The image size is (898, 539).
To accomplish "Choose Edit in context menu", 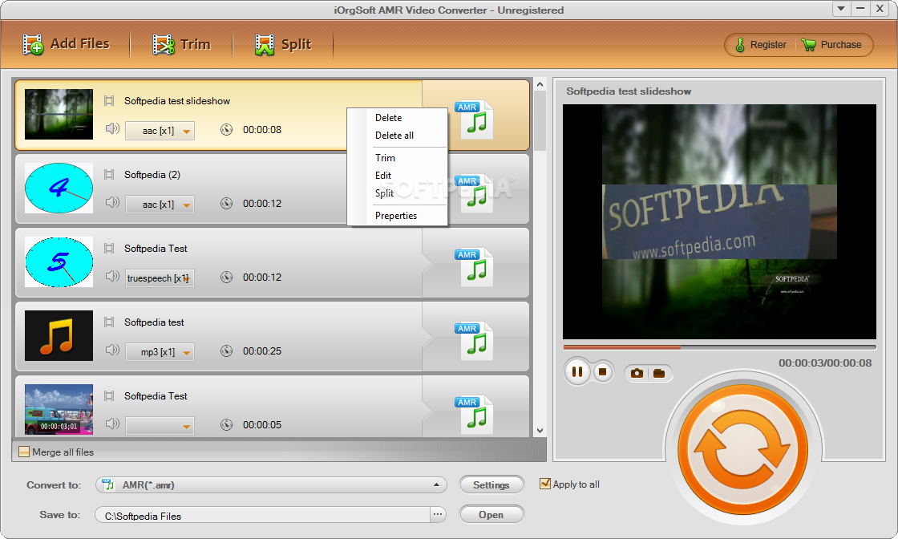I will (x=383, y=176).
